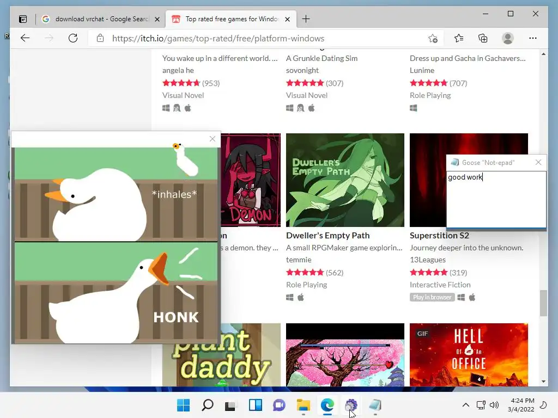558x418 pixels.
Task: Close the download vrchat Google Search tab
Action: click(x=157, y=19)
